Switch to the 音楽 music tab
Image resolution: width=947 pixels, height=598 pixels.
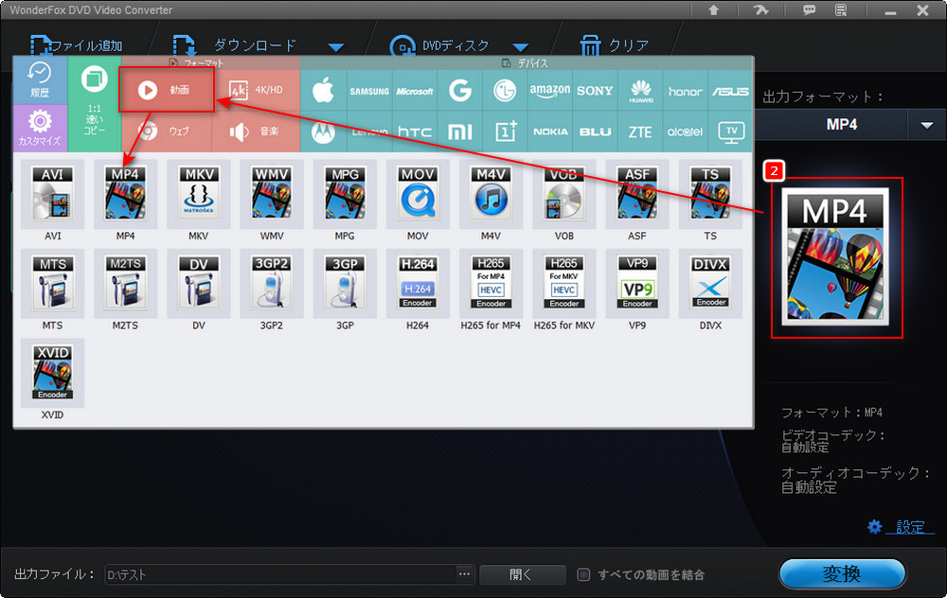pyautogui.click(x=256, y=132)
